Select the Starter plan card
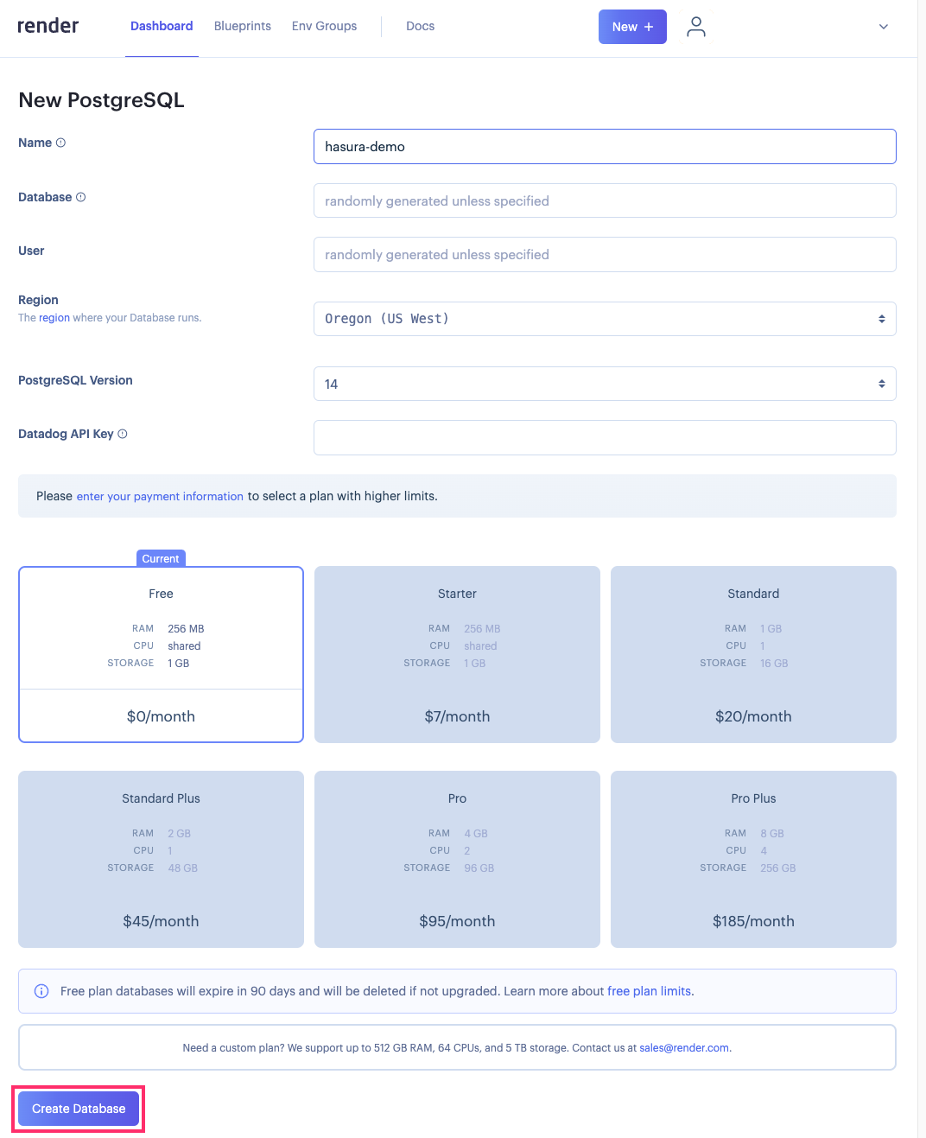The image size is (926, 1138). point(457,654)
